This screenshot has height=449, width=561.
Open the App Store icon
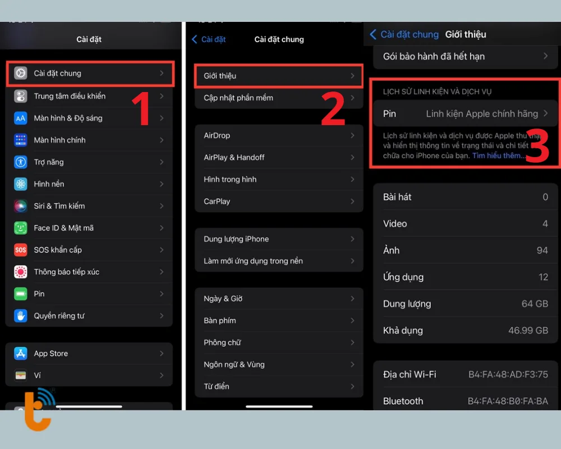click(21, 354)
